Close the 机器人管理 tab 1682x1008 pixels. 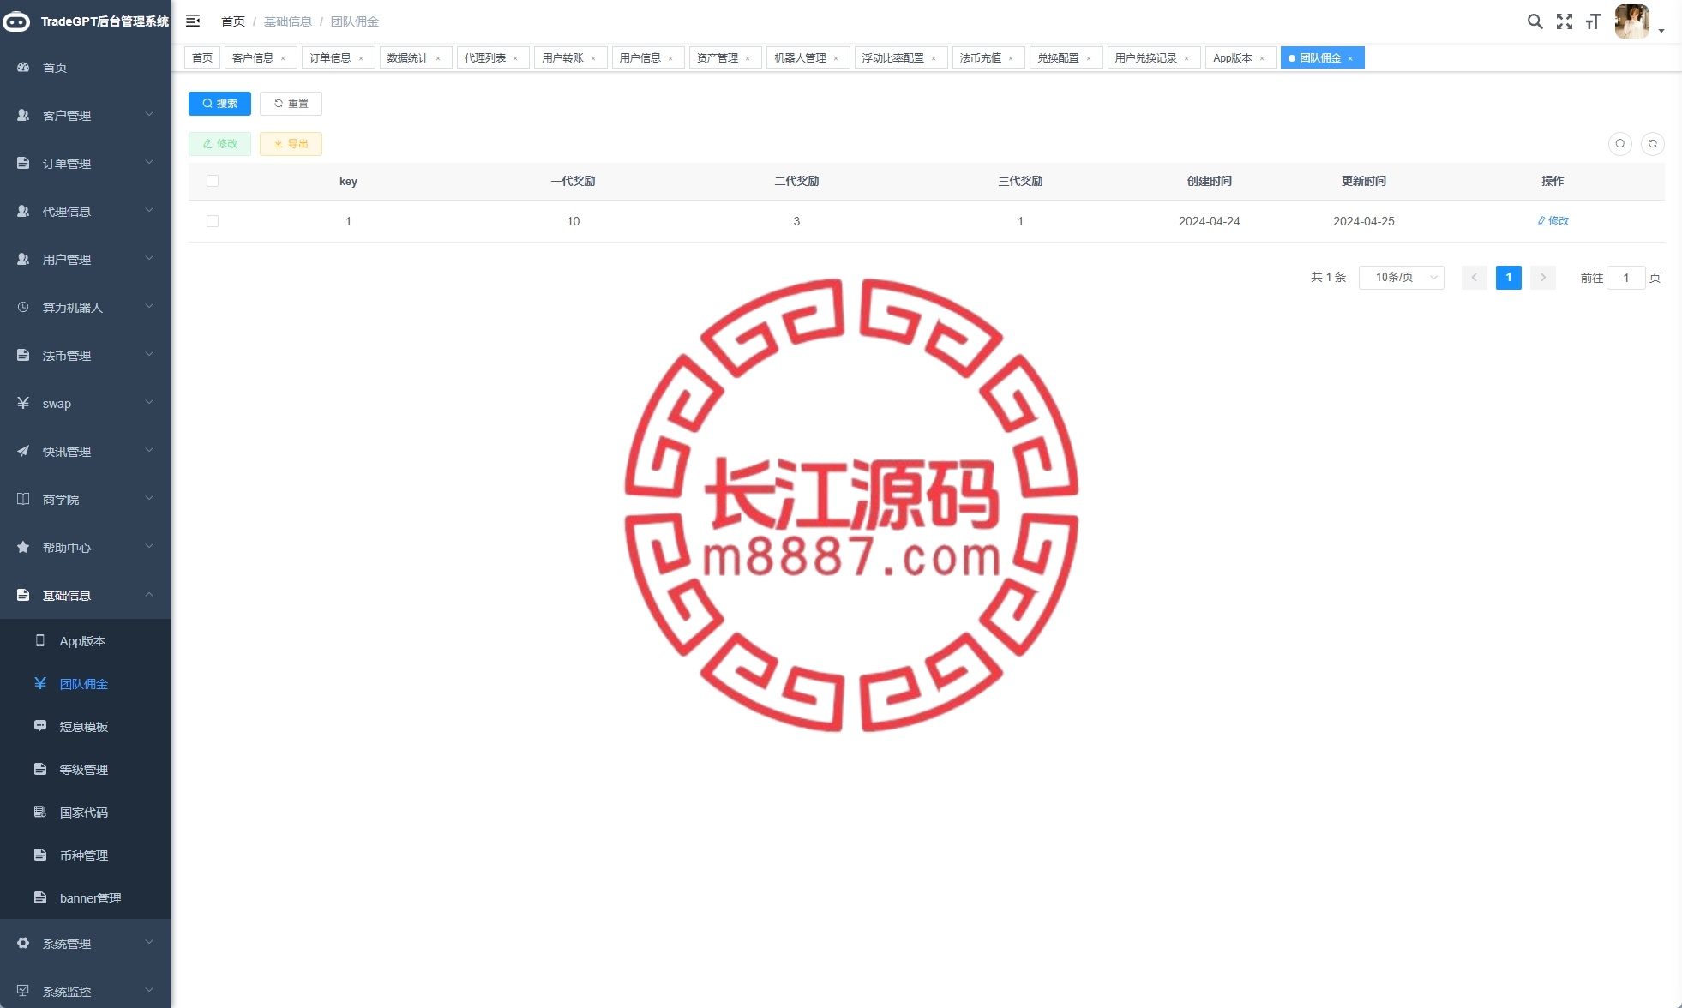click(836, 58)
